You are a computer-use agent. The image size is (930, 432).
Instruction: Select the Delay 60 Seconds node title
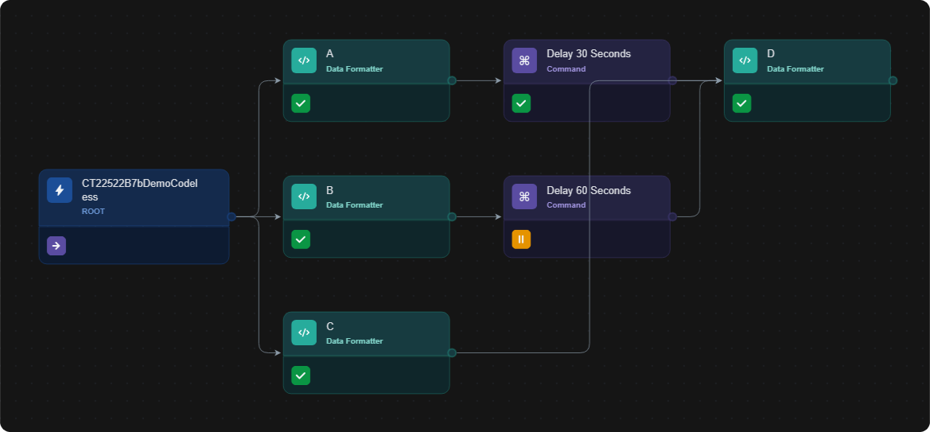589,190
